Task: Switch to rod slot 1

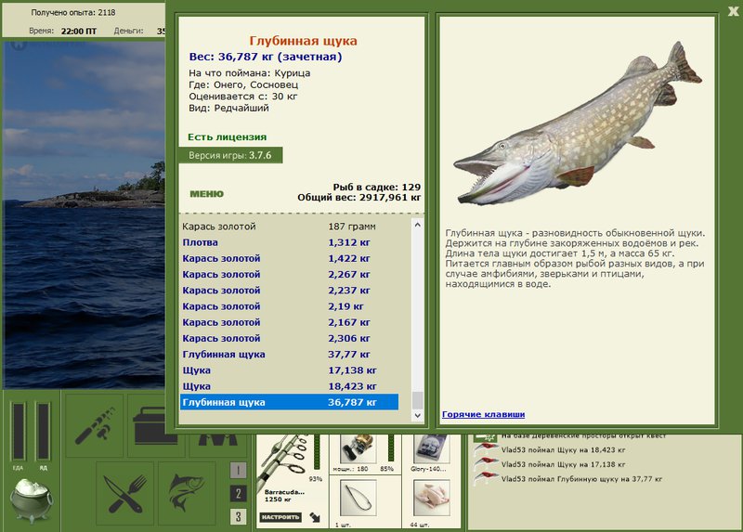Action: pos(239,470)
